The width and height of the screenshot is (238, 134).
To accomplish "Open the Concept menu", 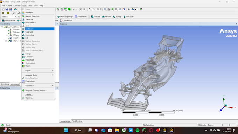I will [x=17, y=6].
